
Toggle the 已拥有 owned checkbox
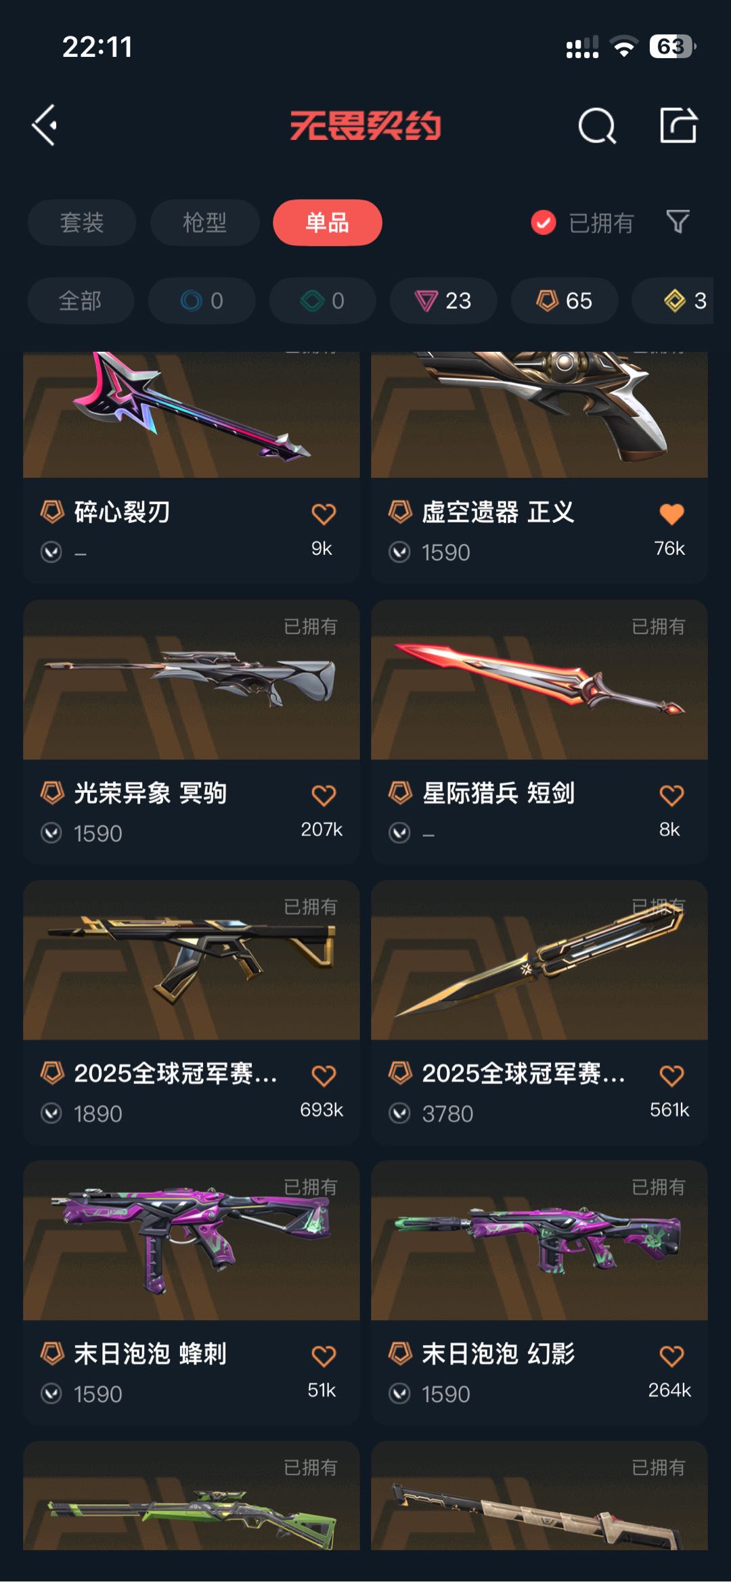[543, 223]
